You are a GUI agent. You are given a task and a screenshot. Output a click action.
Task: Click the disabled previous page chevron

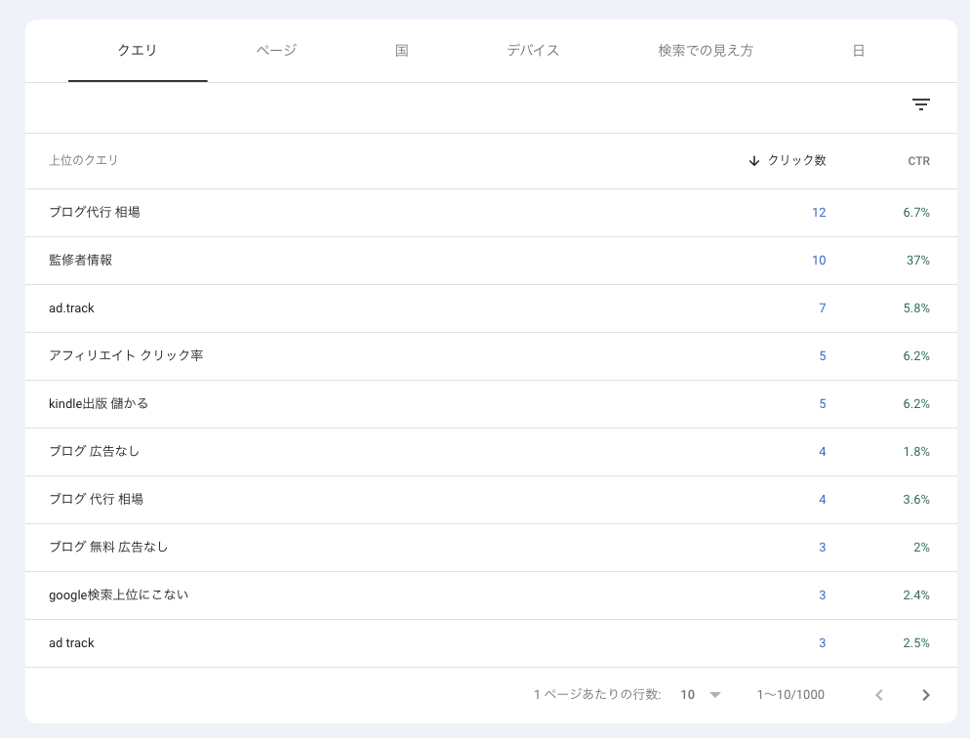tap(878, 694)
